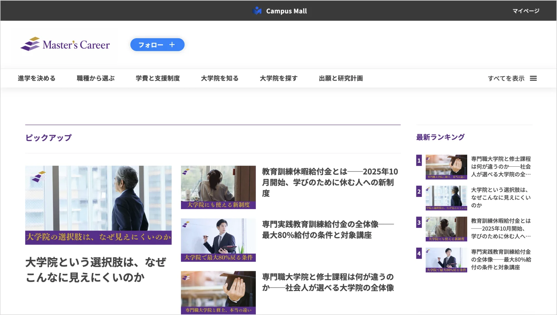
Task: Open ranking 4 title 専門実践教育訓練給付金の全体像
Action: coord(501,259)
